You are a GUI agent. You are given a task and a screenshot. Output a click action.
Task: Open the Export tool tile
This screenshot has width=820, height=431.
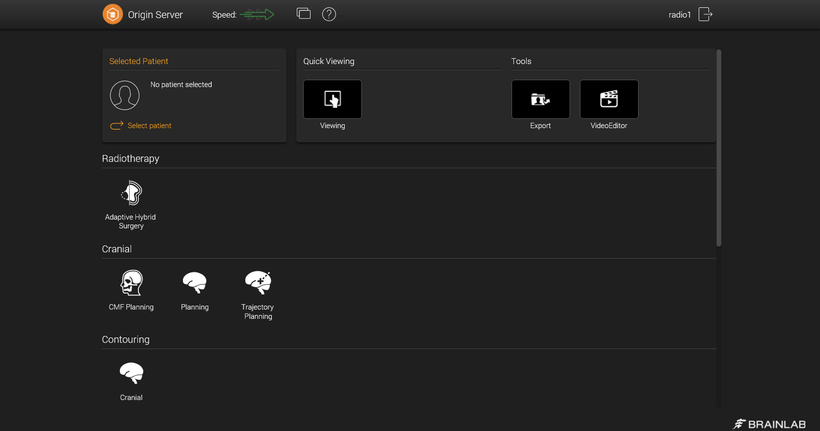point(540,99)
